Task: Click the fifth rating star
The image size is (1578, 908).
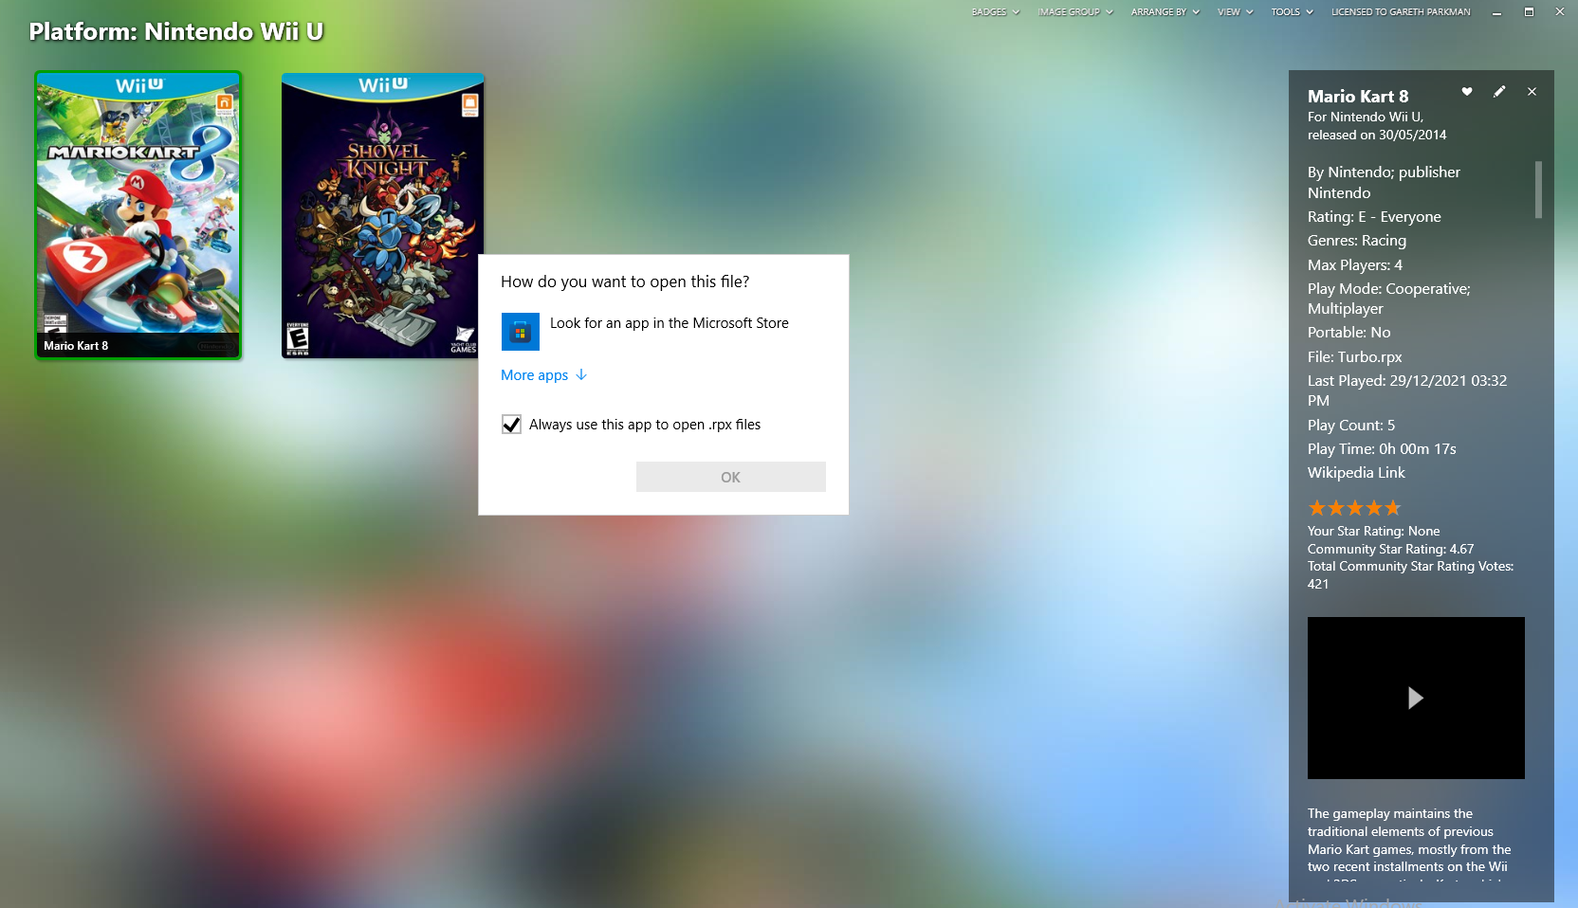Action: pyautogui.click(x=1392, y=508)
